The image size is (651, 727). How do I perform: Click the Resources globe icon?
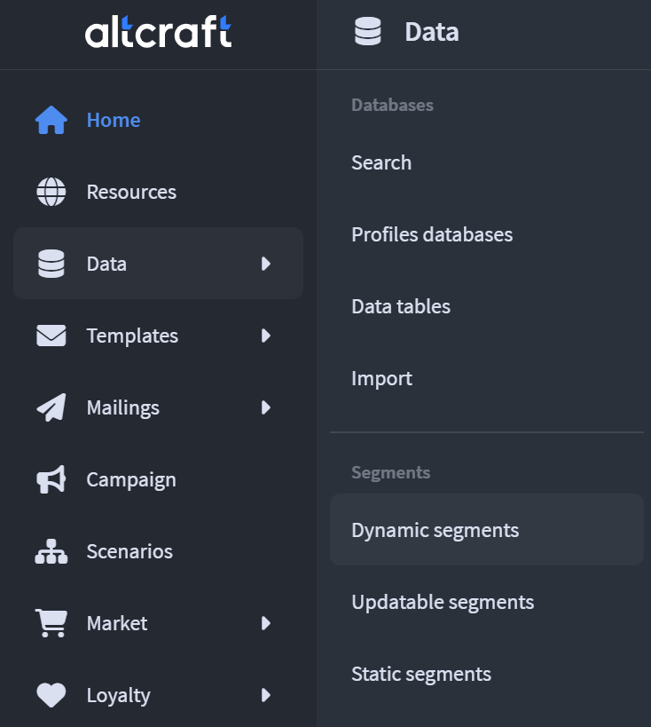tap(51, 192)
